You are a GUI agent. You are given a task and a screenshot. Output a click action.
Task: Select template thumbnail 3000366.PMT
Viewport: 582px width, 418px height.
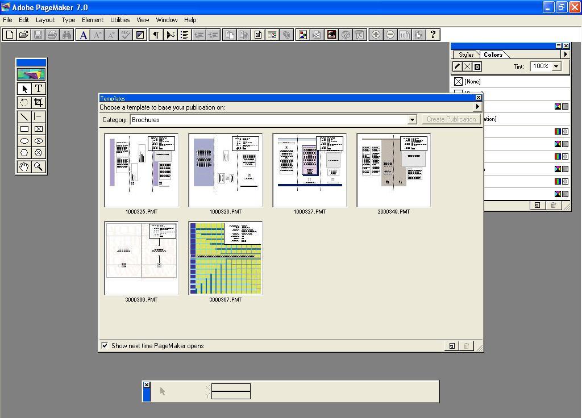(x=142, y=258)
